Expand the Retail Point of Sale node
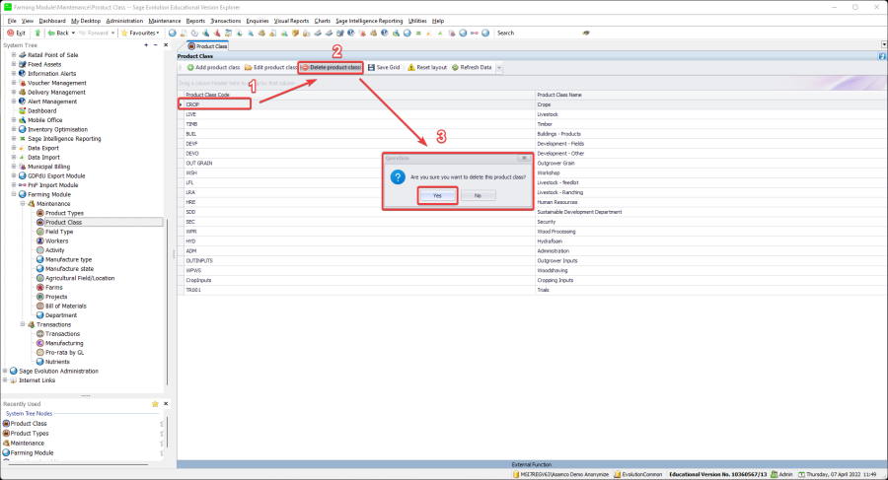Screen dimensions: 888x480 [x=14, y=54]
